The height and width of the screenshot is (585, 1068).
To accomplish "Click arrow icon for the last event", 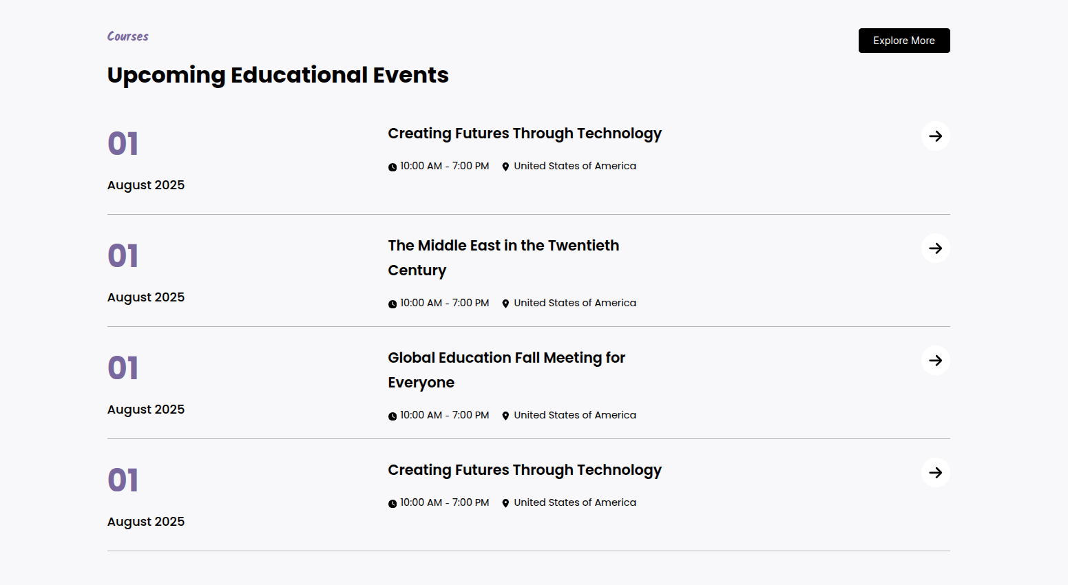I will (935, 473).
